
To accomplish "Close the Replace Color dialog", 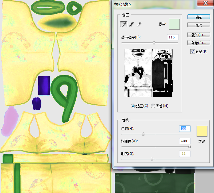I will (x=204, y=3).
